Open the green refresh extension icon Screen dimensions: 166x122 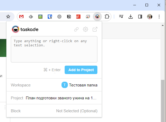tap(40, 17)
